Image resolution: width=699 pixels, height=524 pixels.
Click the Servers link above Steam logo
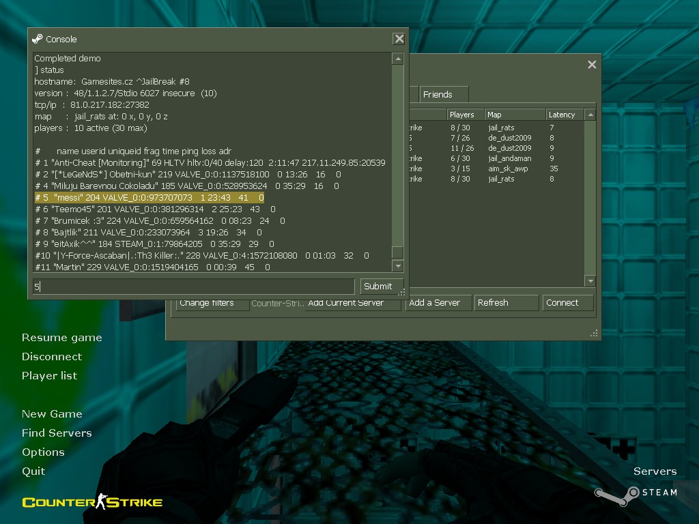[x=655, y=471]
